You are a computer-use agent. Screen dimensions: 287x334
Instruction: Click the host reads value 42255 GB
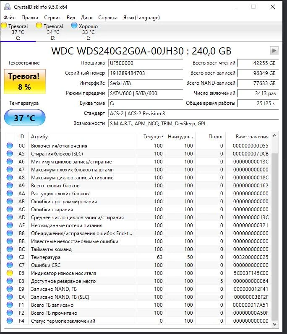(x=258, y=63)
